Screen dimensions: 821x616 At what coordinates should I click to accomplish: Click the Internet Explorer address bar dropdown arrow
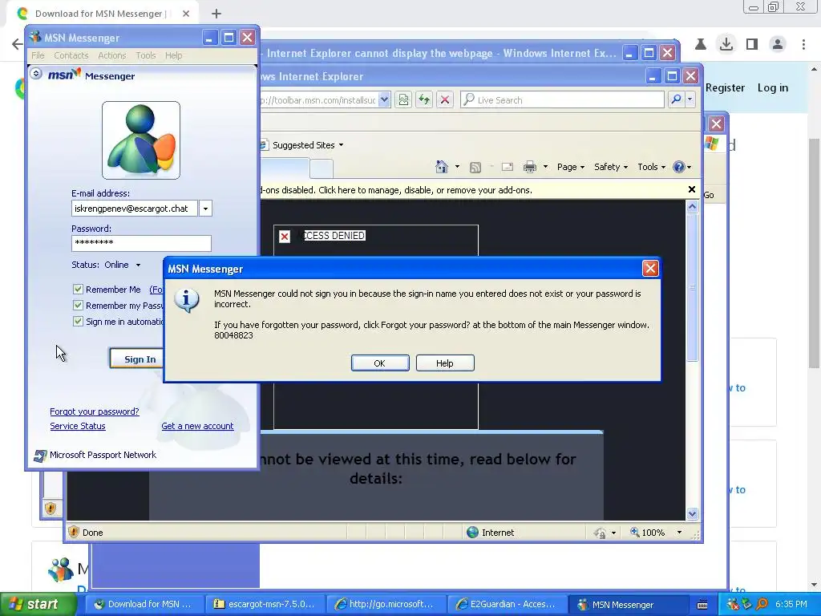click(x=384, y=99)
